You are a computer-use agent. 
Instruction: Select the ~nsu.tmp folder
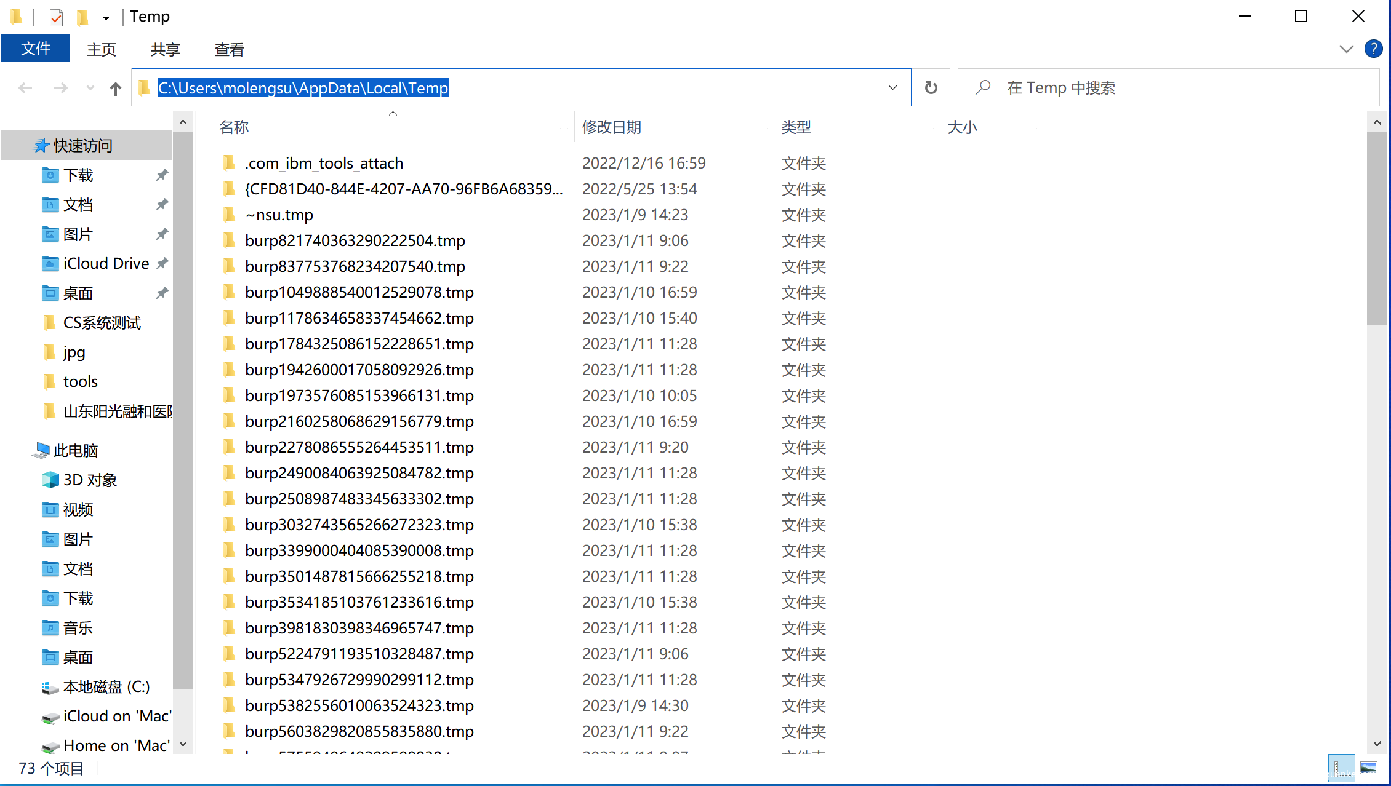[279, 215]
